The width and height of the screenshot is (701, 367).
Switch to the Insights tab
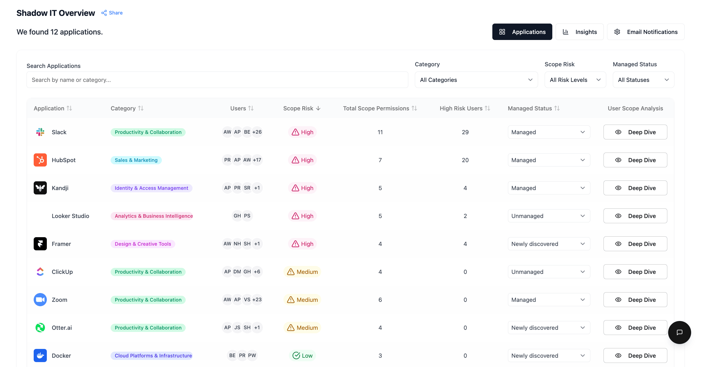tap(579, 32)
